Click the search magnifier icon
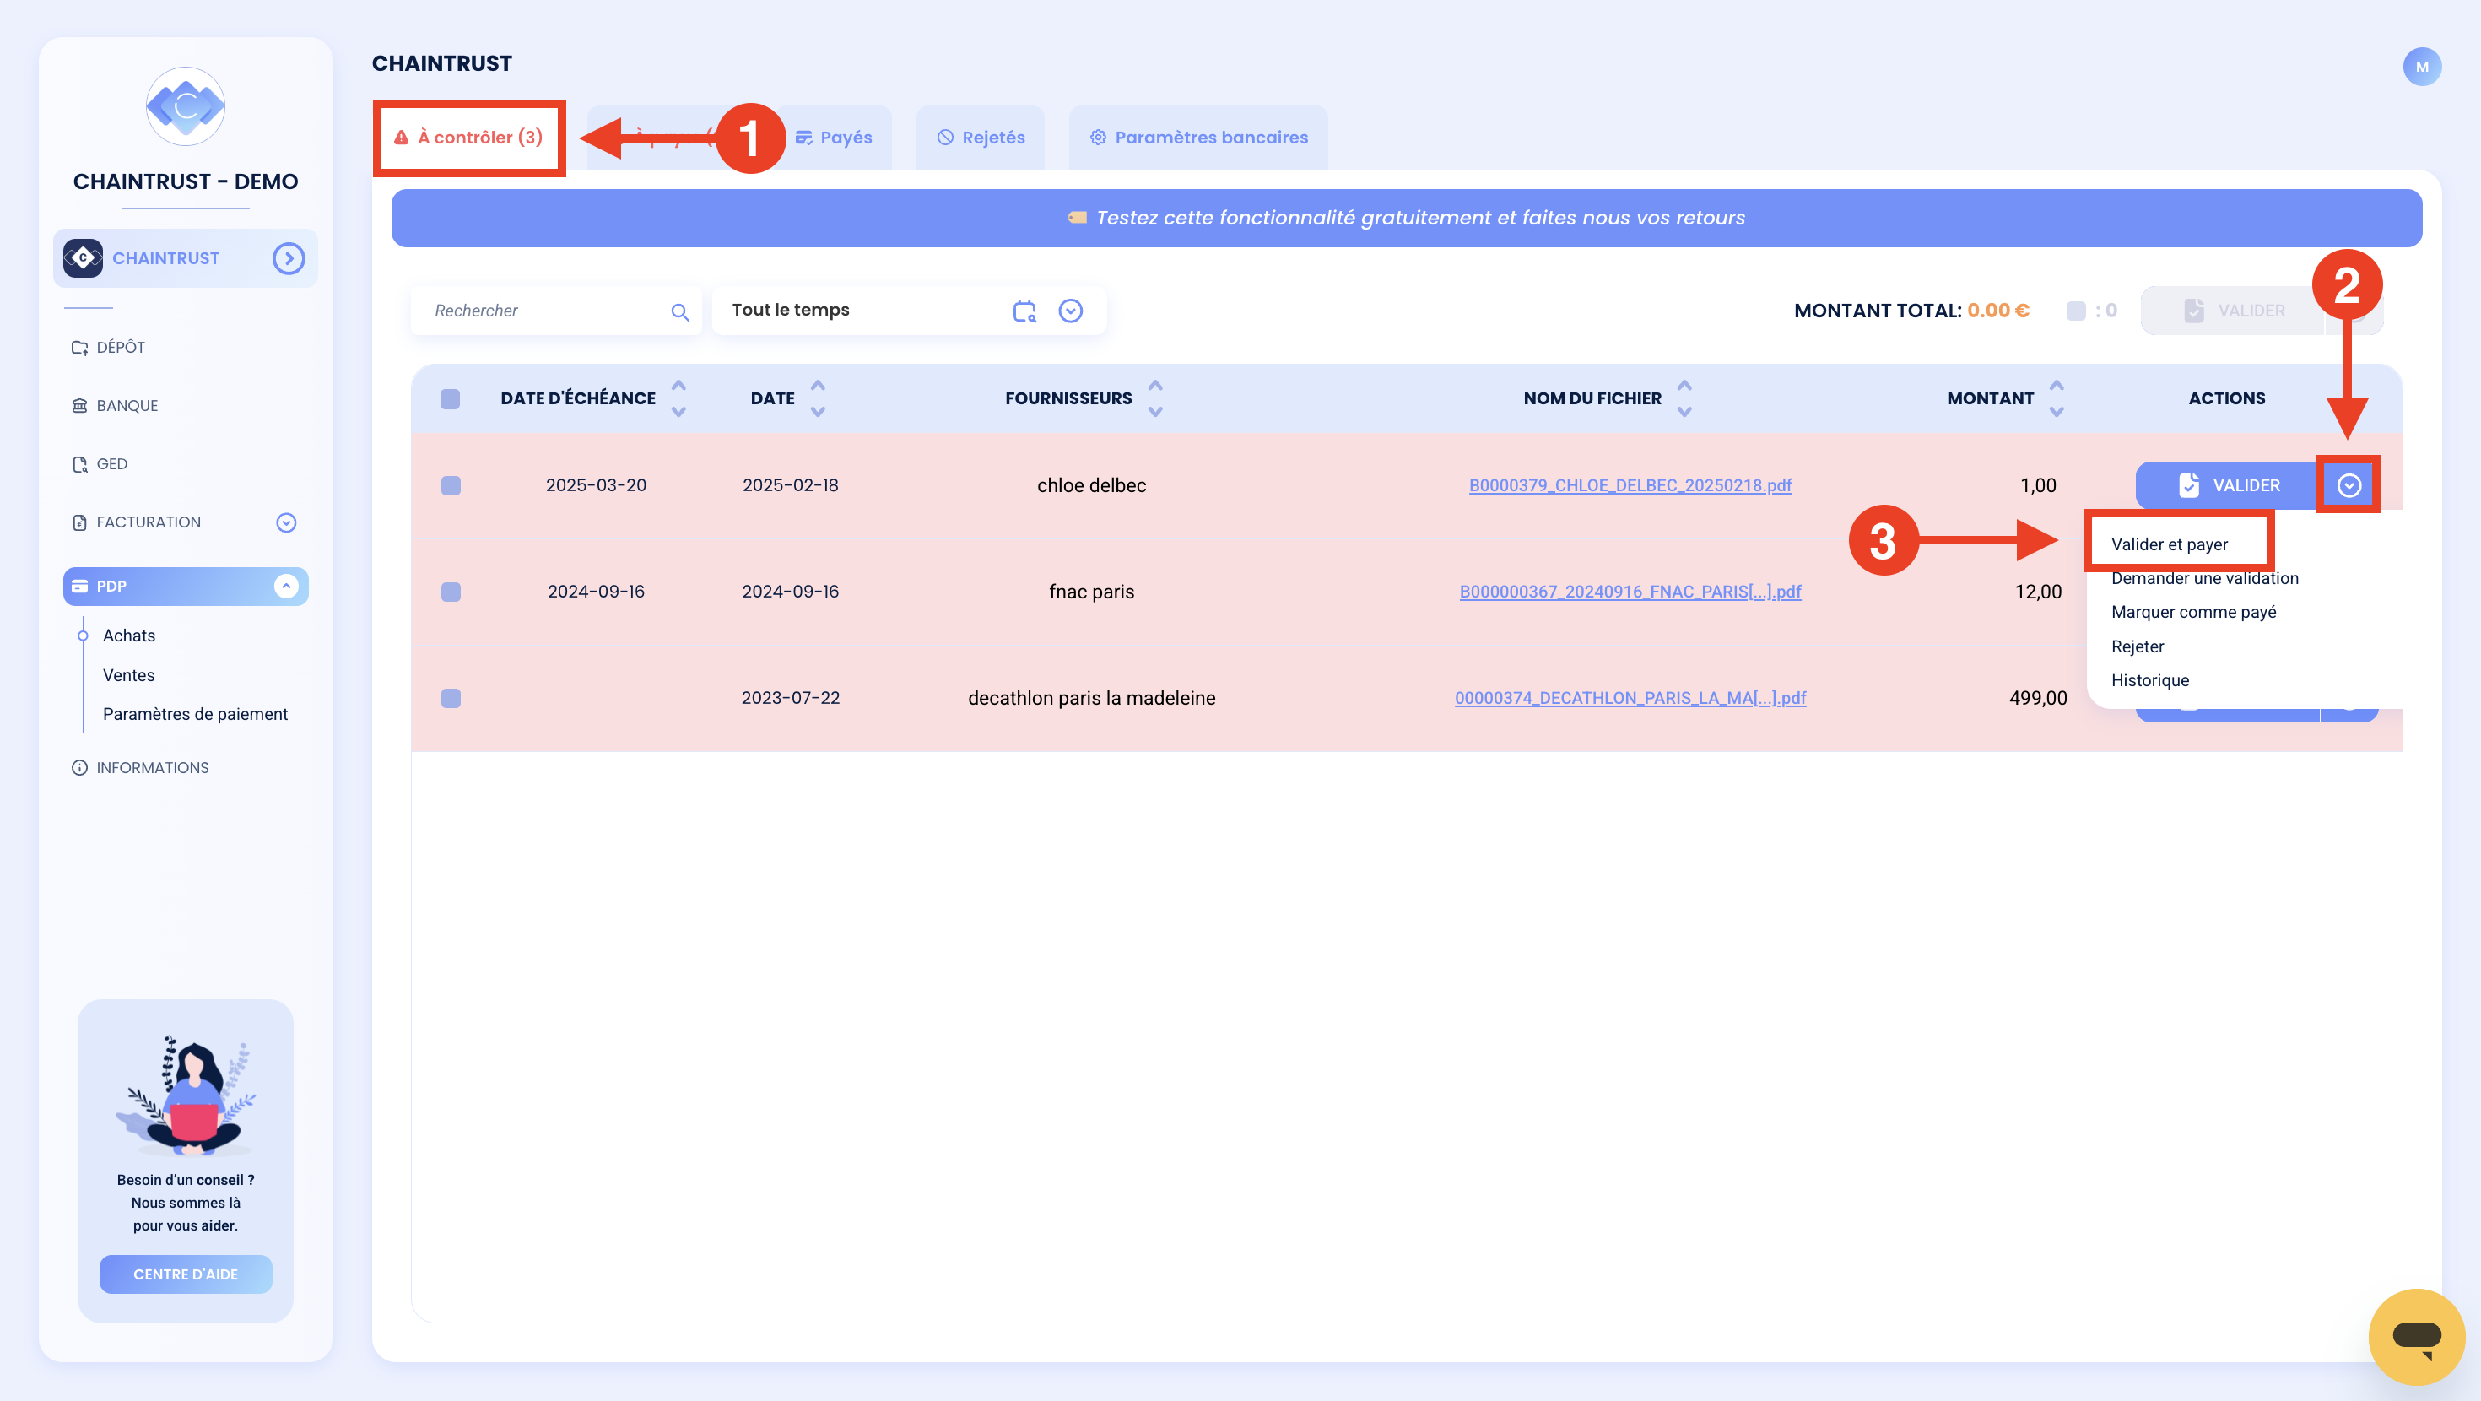The image size is (2481, 1401). tap(680, 311)
